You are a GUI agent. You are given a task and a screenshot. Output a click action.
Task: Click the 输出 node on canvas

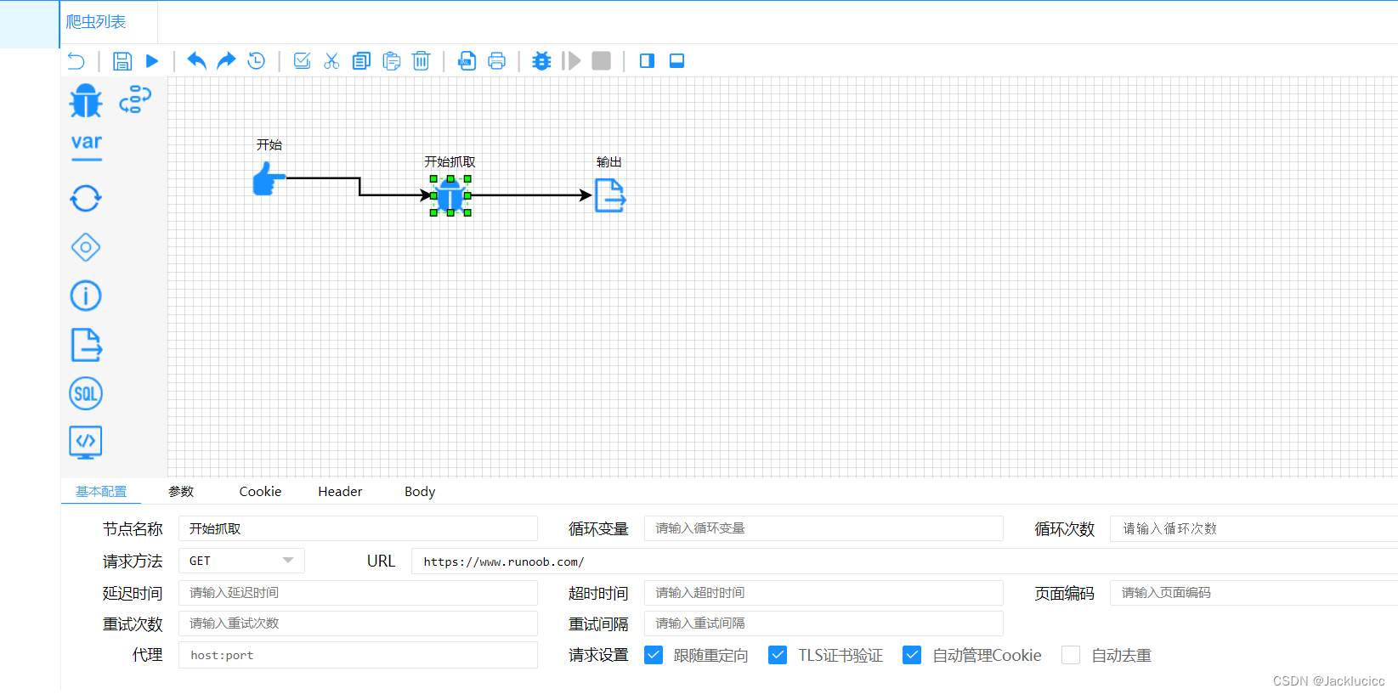pos(609,195)
